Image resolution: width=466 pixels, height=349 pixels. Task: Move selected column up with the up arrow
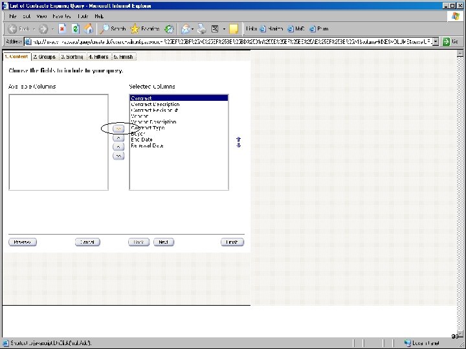238,139
